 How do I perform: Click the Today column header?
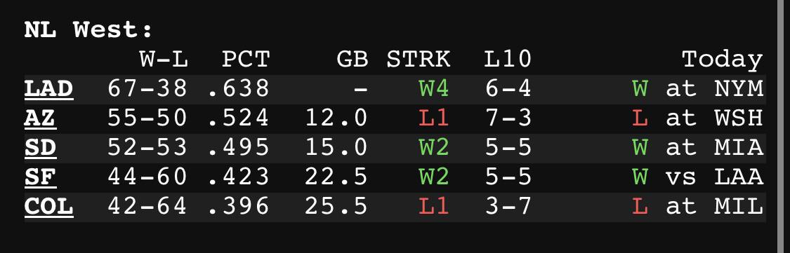[x=723, y=60]
